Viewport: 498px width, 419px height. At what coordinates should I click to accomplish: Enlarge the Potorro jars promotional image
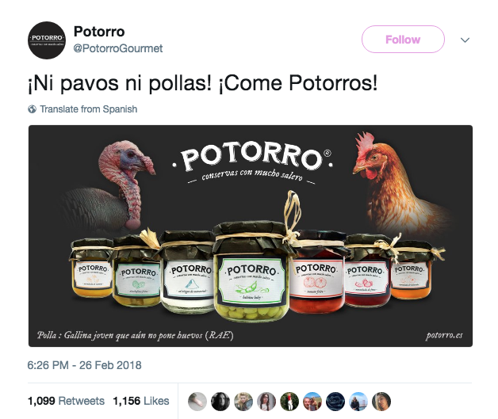[251, 236]
